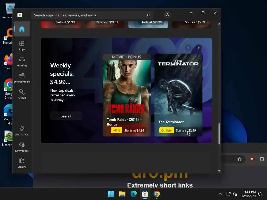Focus the Search apps, games, movies field
267x200 pixels.
(x=92, y=15)
